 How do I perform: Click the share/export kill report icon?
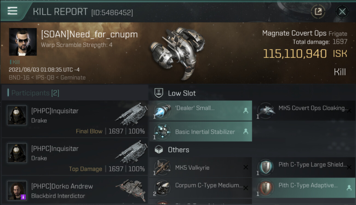(318, 11)
